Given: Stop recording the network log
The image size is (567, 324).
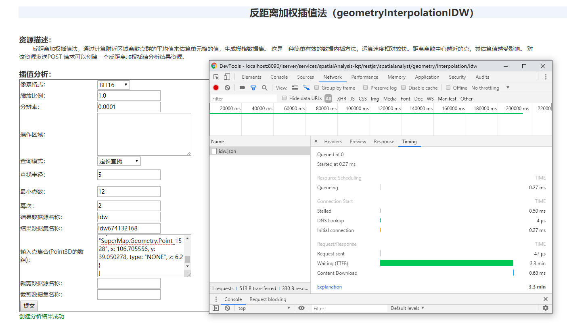Looking at the screenshot, I should point(216,88).
